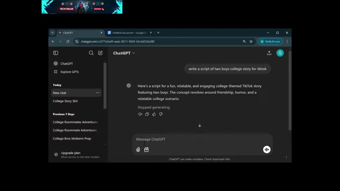Image resolution: width=340 pixels, height=191 pixels.
Task: Close the Untitled document tab
Action: point(151,33)
